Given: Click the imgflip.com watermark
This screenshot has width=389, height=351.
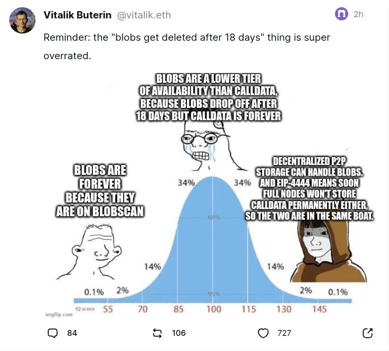Looking at the screenshot, I should point(59,314).
